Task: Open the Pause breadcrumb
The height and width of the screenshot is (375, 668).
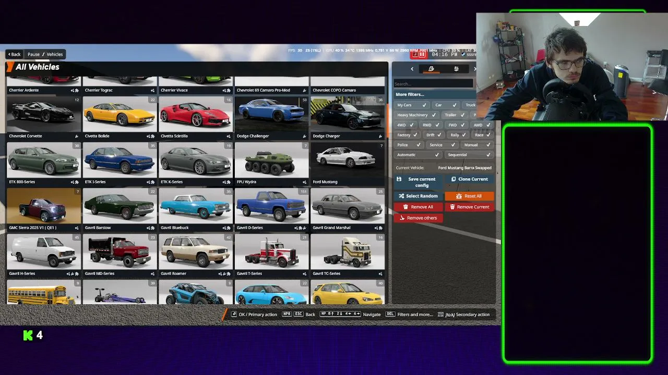Action: point(33,54)
